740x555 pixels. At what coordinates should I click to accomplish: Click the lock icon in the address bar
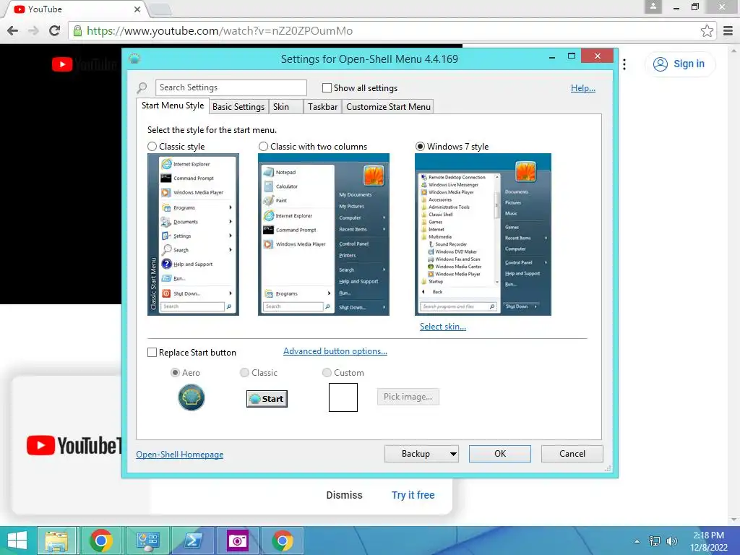tap(77, 30)
